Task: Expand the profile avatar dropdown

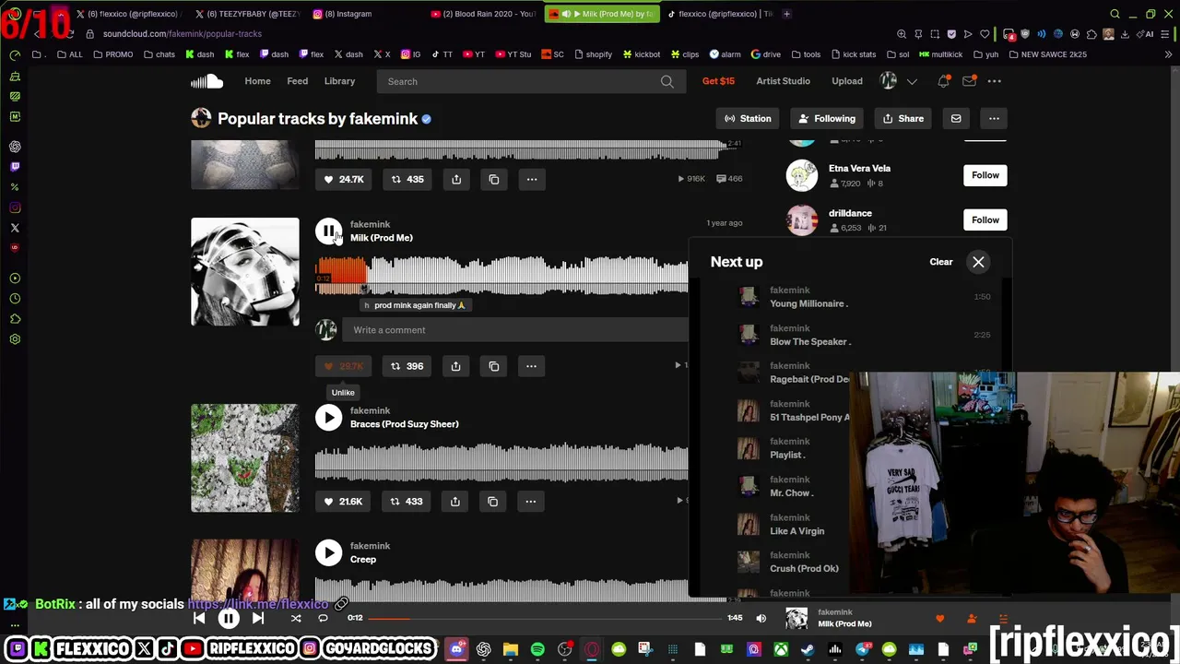Action: 898,81
